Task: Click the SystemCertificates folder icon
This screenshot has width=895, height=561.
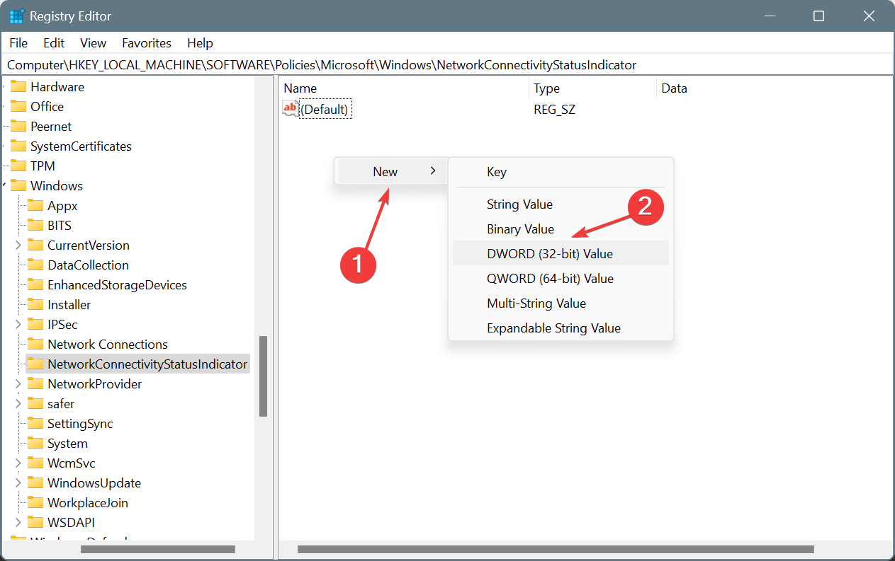Action: point(18,146)
